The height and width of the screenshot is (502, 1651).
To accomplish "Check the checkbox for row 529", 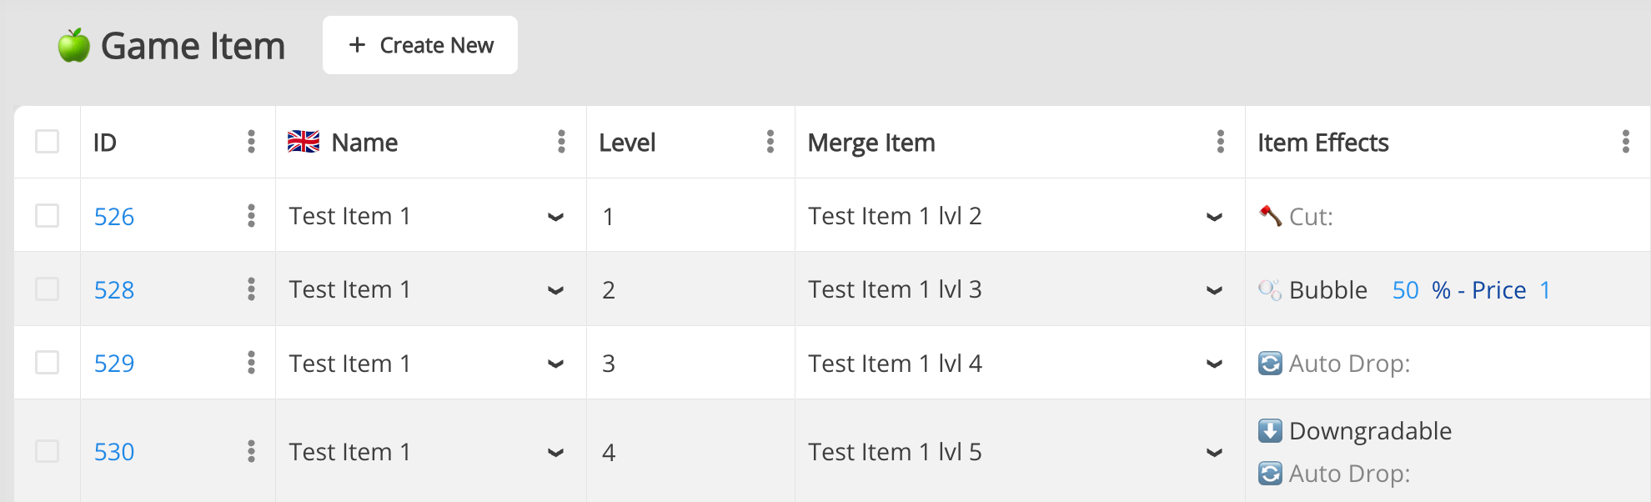I will pos(48,363).
